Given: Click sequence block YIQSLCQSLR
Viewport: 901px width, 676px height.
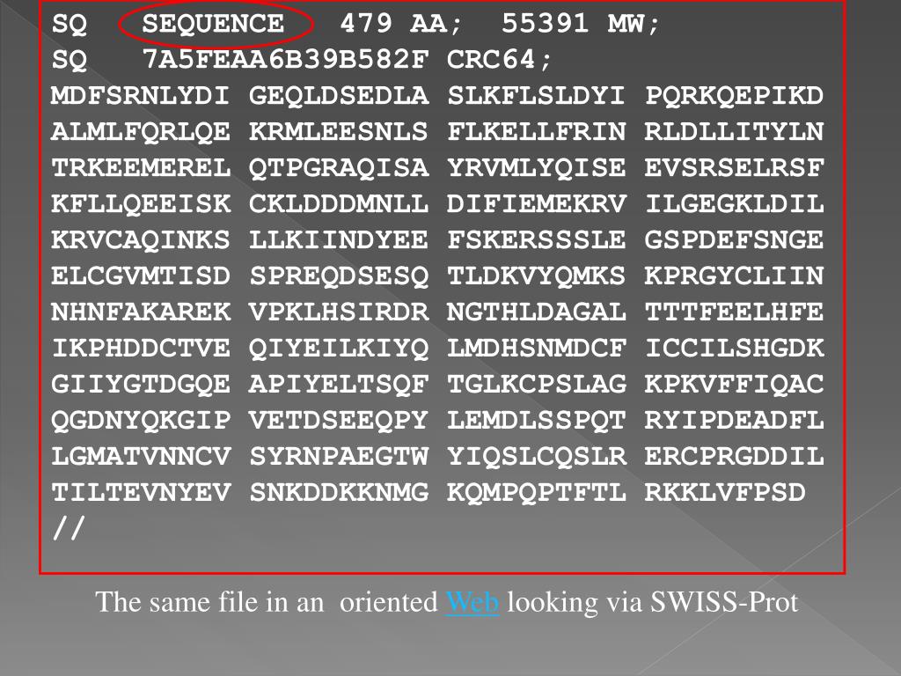Looking at the screenshot, I should (x=537, y=457).
